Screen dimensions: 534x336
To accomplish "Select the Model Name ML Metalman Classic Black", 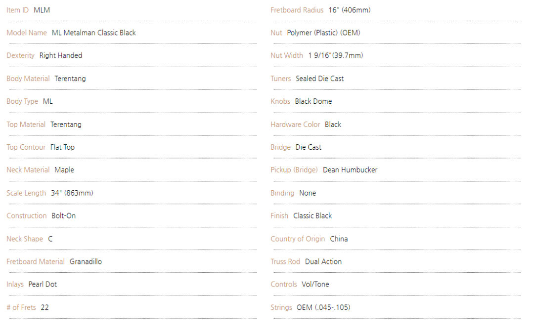I will [93, 33].
